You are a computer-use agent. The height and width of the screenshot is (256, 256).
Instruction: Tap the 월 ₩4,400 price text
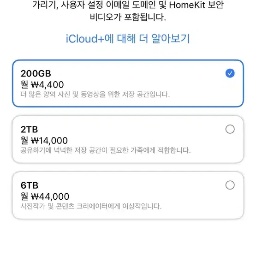click(x=42, y=84)
